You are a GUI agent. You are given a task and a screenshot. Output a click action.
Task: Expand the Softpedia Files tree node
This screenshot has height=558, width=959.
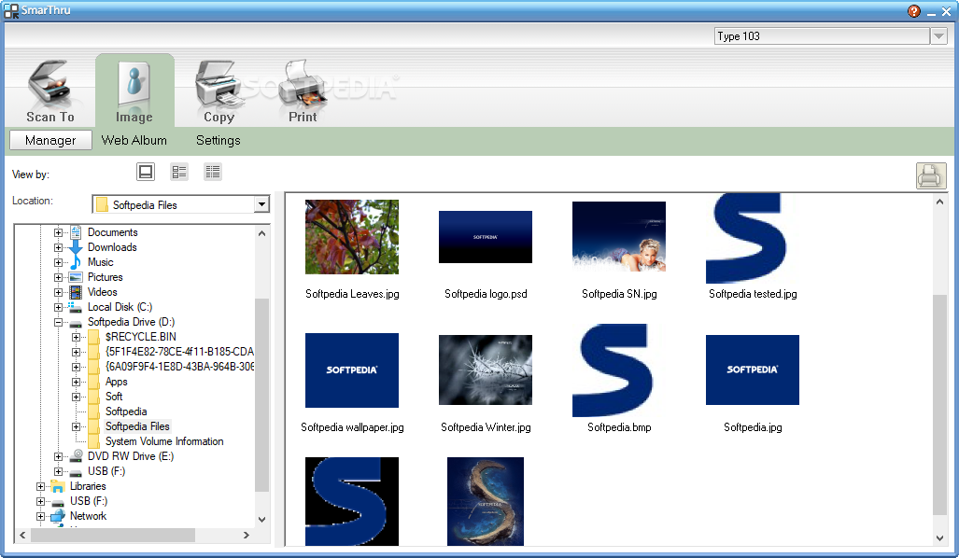tap(76, 426)
